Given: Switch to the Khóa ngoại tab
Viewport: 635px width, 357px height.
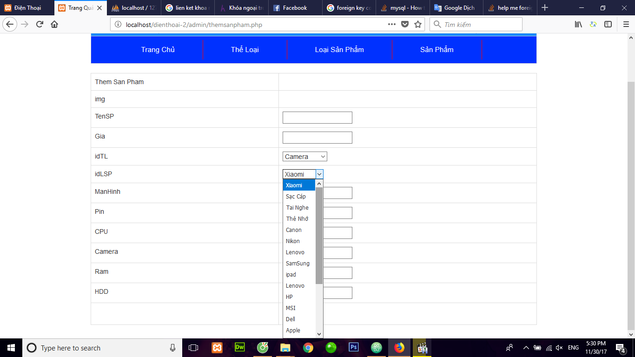Looking at the screenshot, I should click(242, 8).
